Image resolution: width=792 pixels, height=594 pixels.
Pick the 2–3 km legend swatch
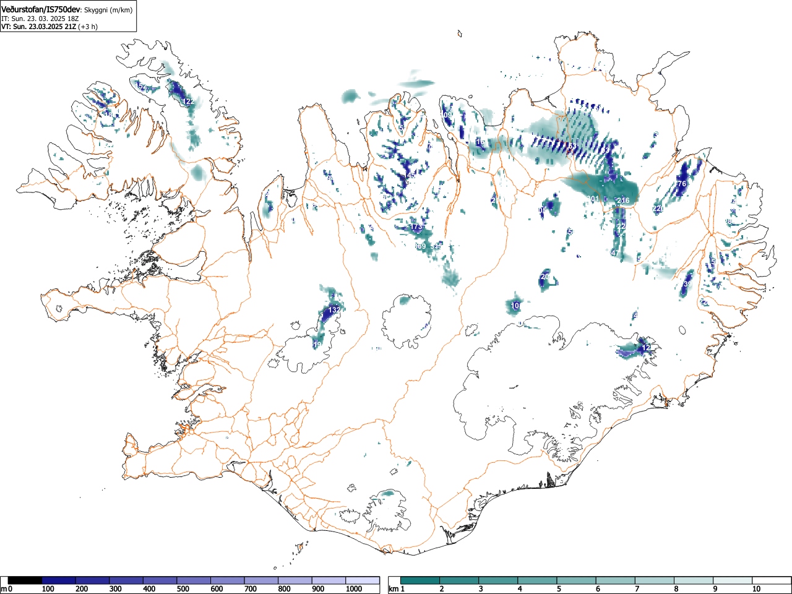click(460, 580)
